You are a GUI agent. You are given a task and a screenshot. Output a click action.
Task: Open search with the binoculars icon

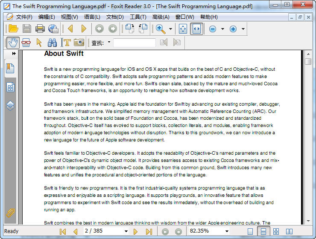pos(52,43)
